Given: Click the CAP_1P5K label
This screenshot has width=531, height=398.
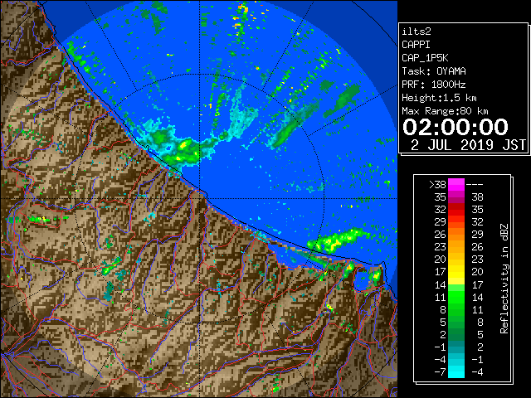Looking at the screenshot, I should 425,58.
